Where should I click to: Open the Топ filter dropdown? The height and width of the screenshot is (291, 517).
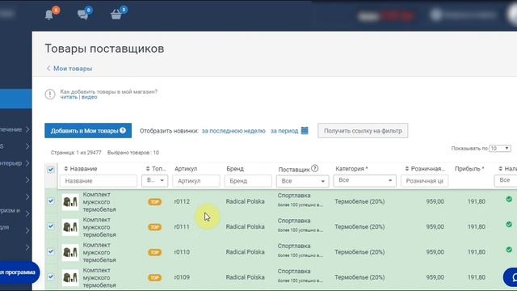tap(154, 181)
